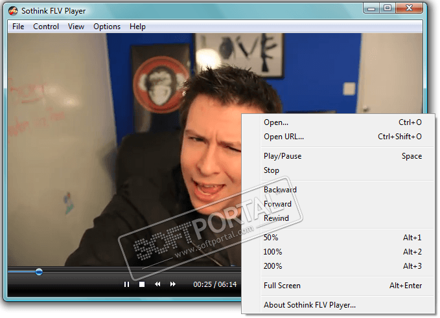440x318 pixels.
Task: Open the Help menu
Action: [137, 27]
